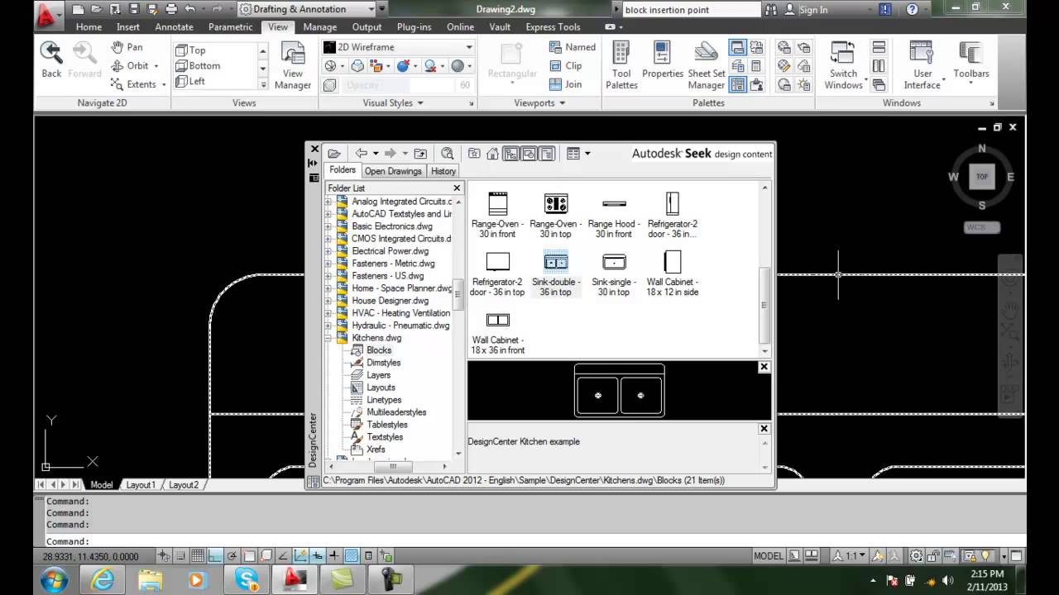Close the DesignCenter description pane
The image size is (1059, 595).
764,429
